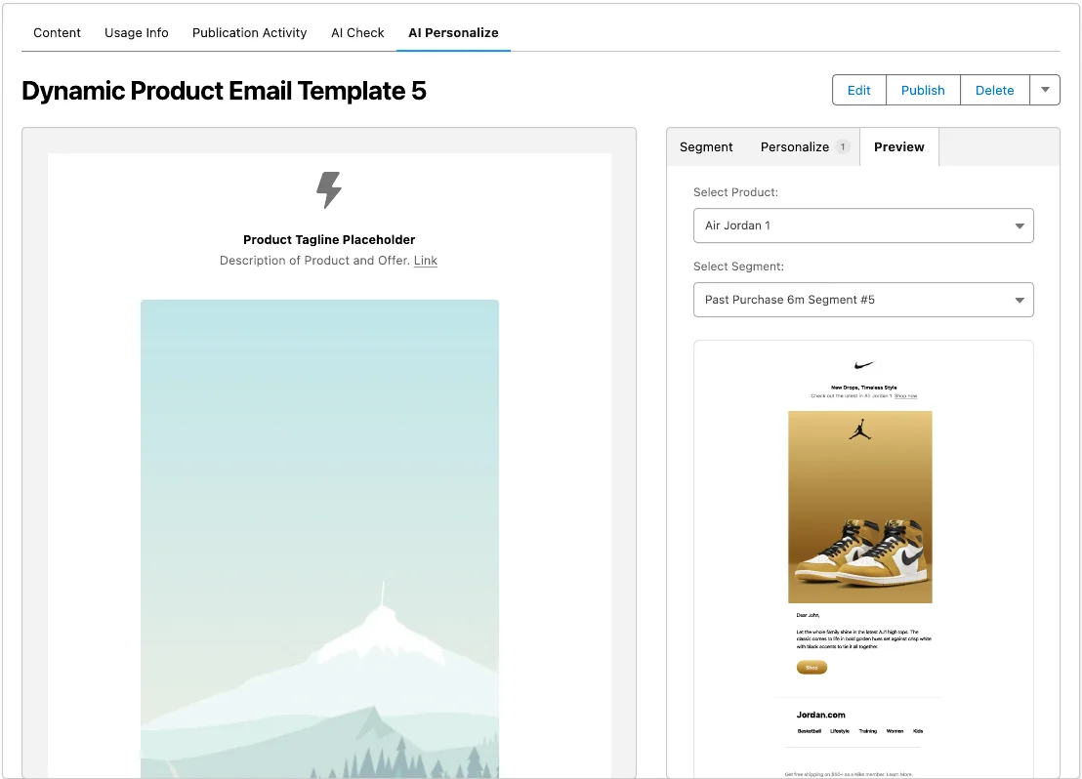Open the Segment panel tab
This screenshot has height=779, width=1082.
tap(706, 147)
